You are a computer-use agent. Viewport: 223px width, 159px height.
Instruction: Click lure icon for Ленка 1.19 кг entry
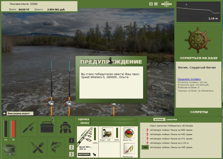click(x=145, y=143)
